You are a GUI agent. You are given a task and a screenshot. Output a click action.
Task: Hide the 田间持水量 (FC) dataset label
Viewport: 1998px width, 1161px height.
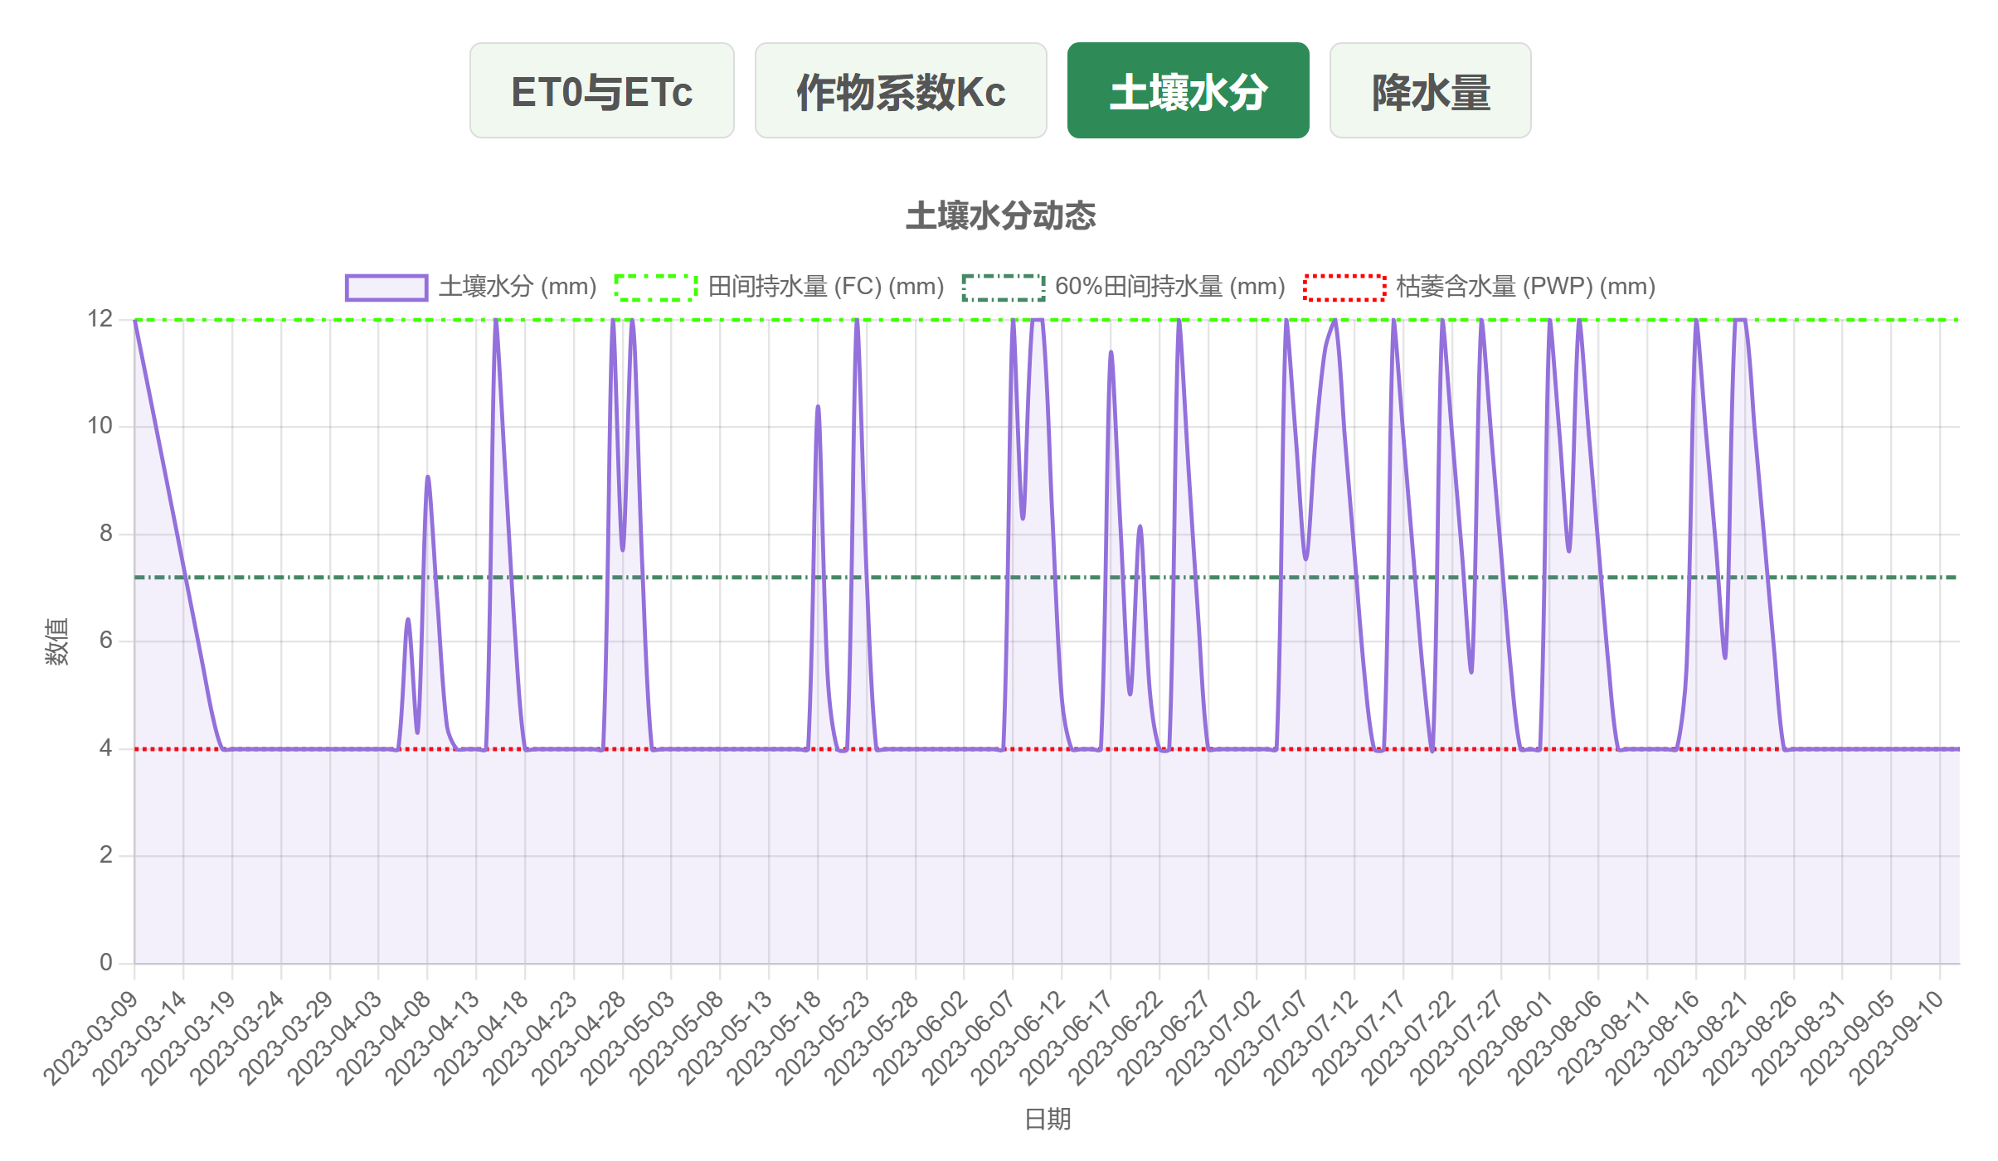[x=826, y=287]
